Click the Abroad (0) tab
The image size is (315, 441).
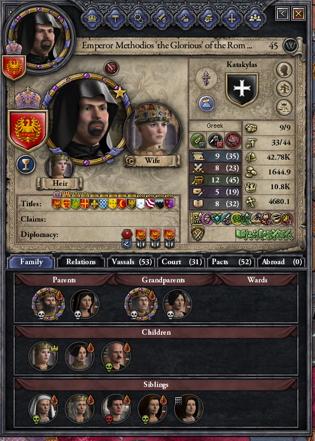tap(281, 262)
